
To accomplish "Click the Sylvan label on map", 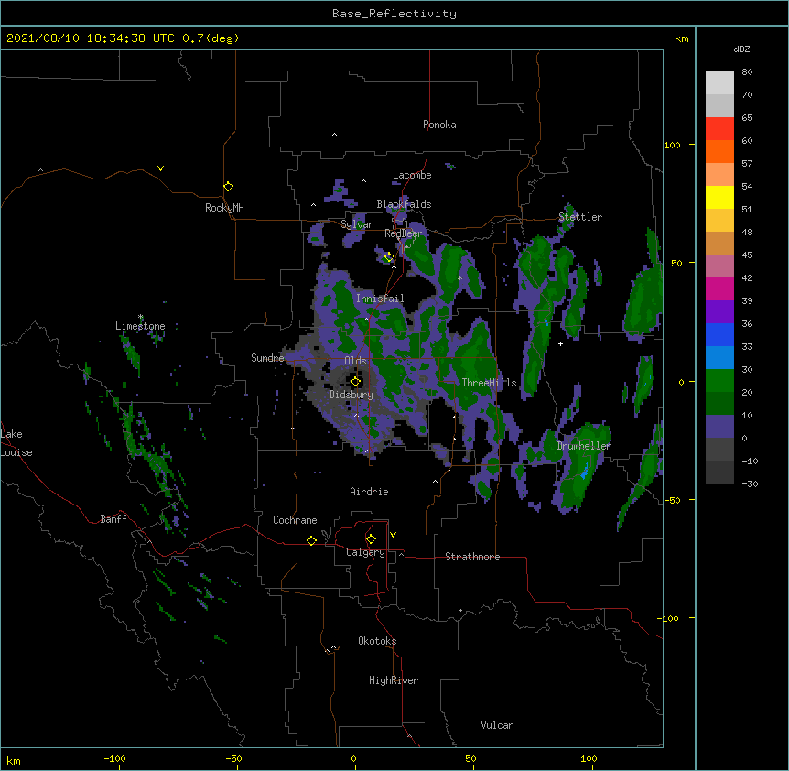I will [x=357, y=224].
